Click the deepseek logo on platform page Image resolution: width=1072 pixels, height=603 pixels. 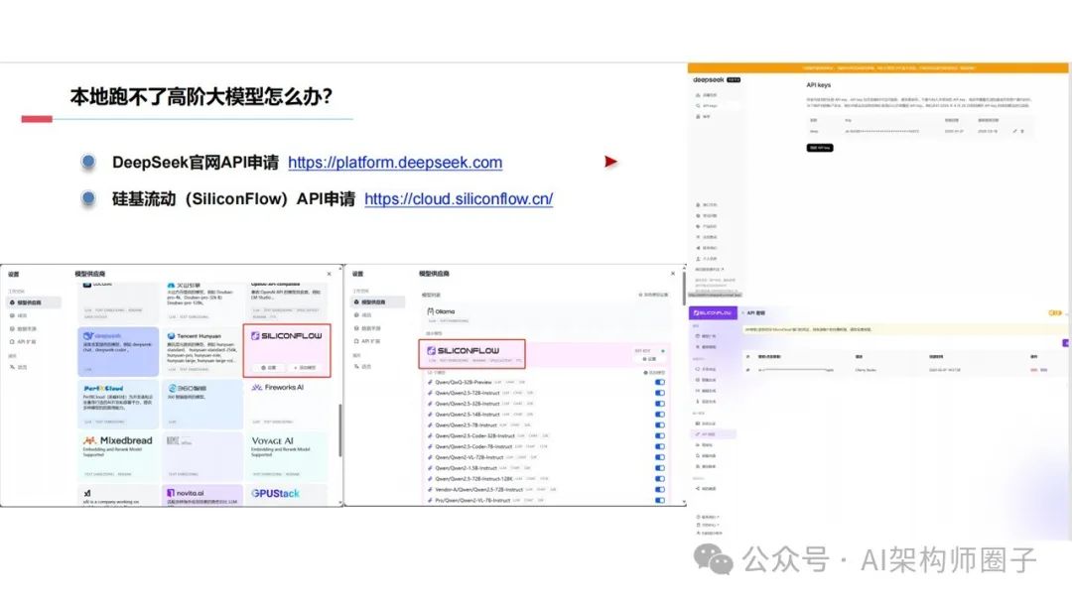(709, 80)
